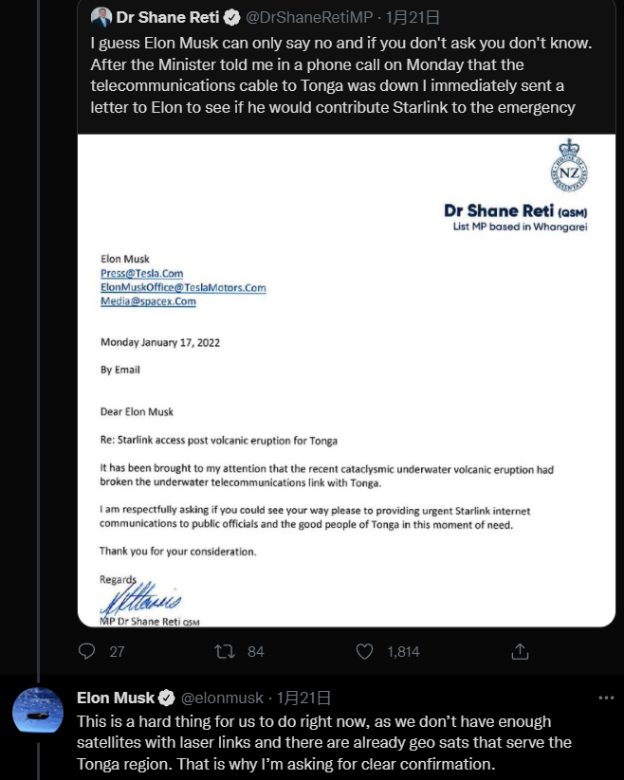Open Dr Shane Reti display name link
Image resolution: width=624 pixels, height=780 pixels.
click(x=168, y=17)
